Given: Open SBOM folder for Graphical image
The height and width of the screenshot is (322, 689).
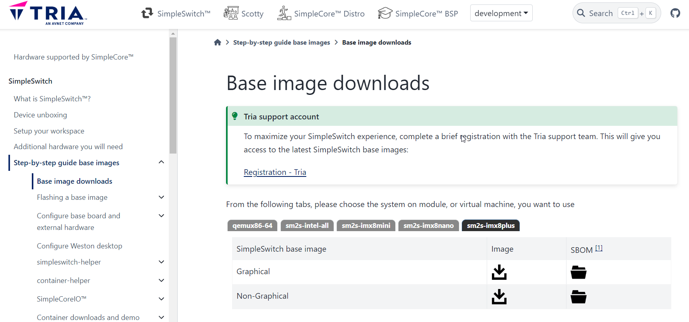Looking at the screenshot, I should [x=579, y=272].
